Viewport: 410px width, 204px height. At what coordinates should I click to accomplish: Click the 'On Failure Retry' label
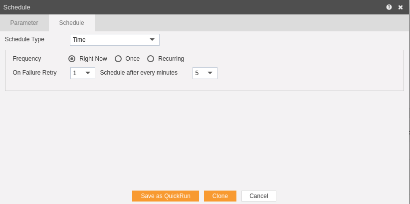click(x=34, y=73)
